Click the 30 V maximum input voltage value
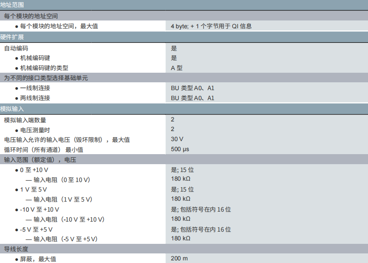The width and height of the screenshot is (368, 263). tap(177, 139)
